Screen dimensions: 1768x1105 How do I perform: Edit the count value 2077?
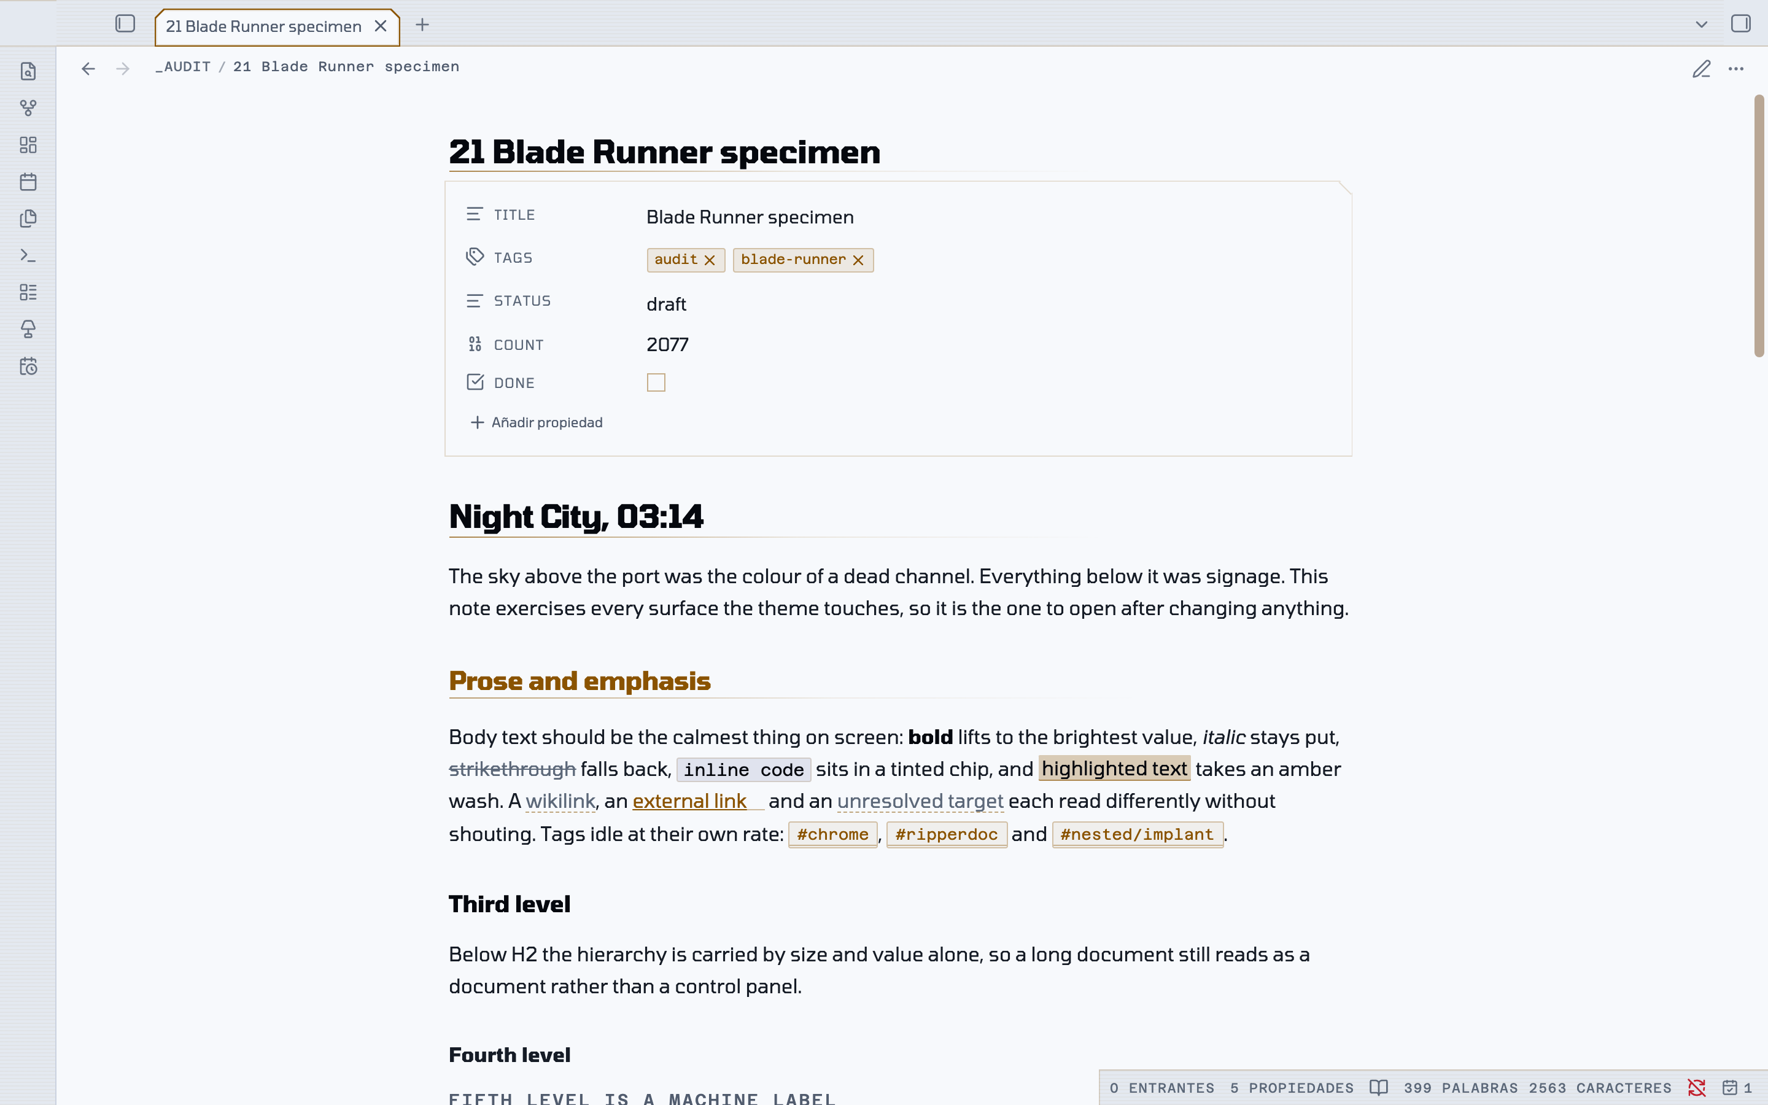point(668,344)
